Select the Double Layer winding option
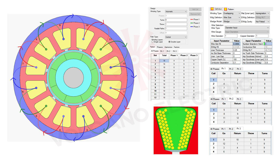The height and width of the screenshot is (156, 277). click(169, 42)
